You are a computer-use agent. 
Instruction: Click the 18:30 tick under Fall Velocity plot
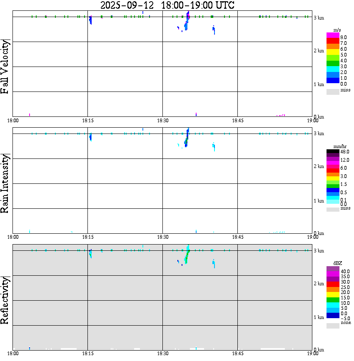tap(162, 121)
